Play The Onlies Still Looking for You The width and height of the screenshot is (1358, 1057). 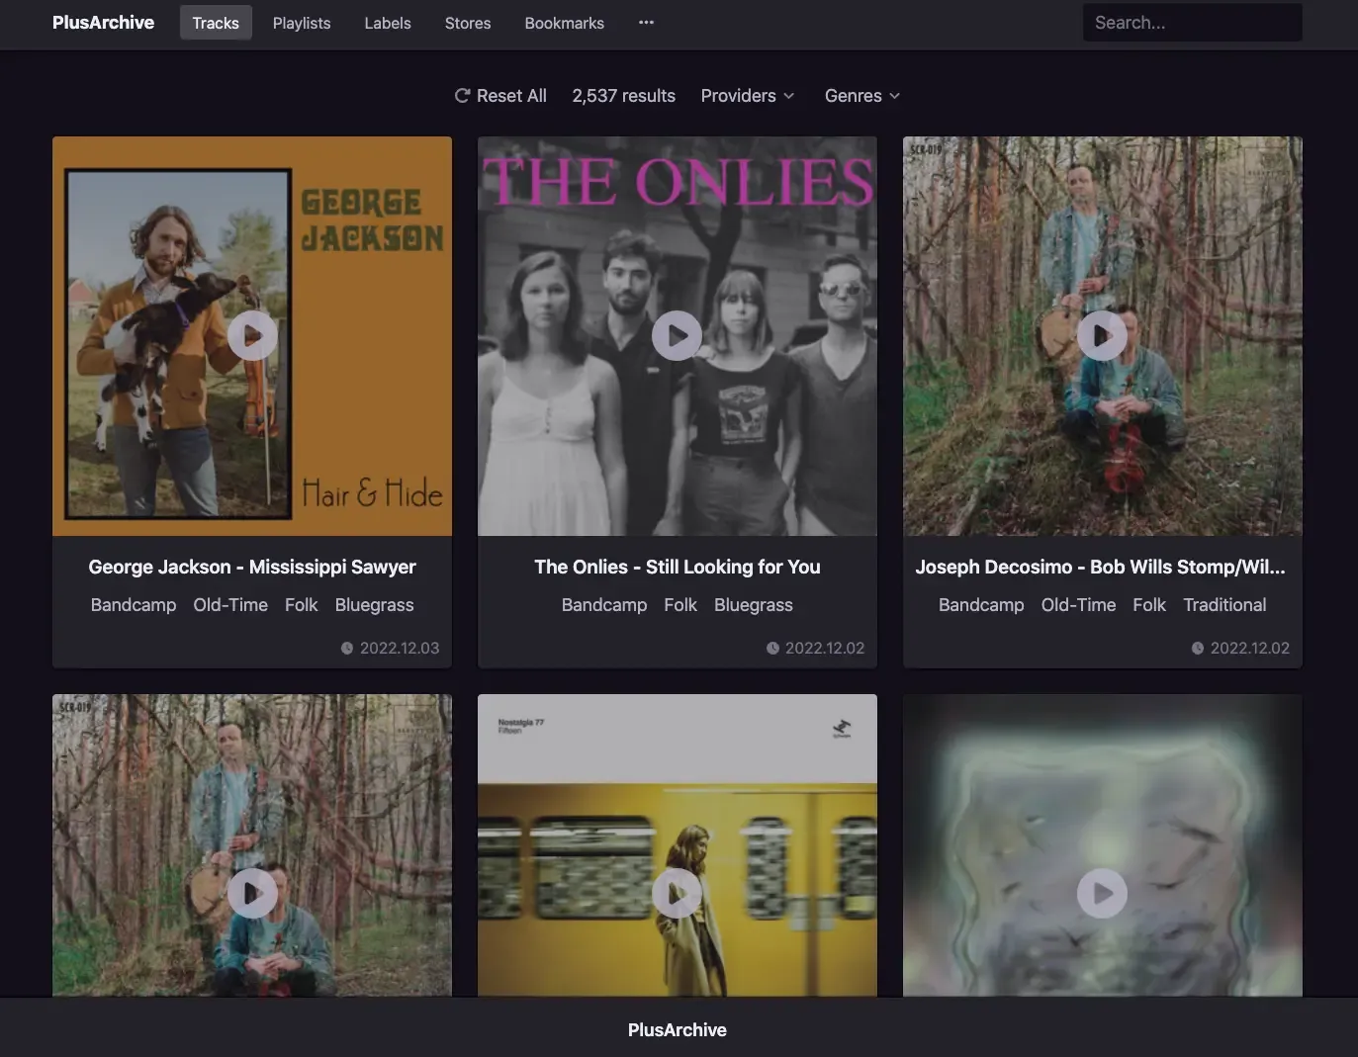677,336
